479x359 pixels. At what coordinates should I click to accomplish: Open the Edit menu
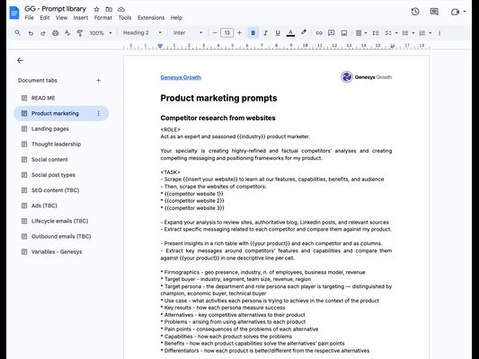[45, 18]
